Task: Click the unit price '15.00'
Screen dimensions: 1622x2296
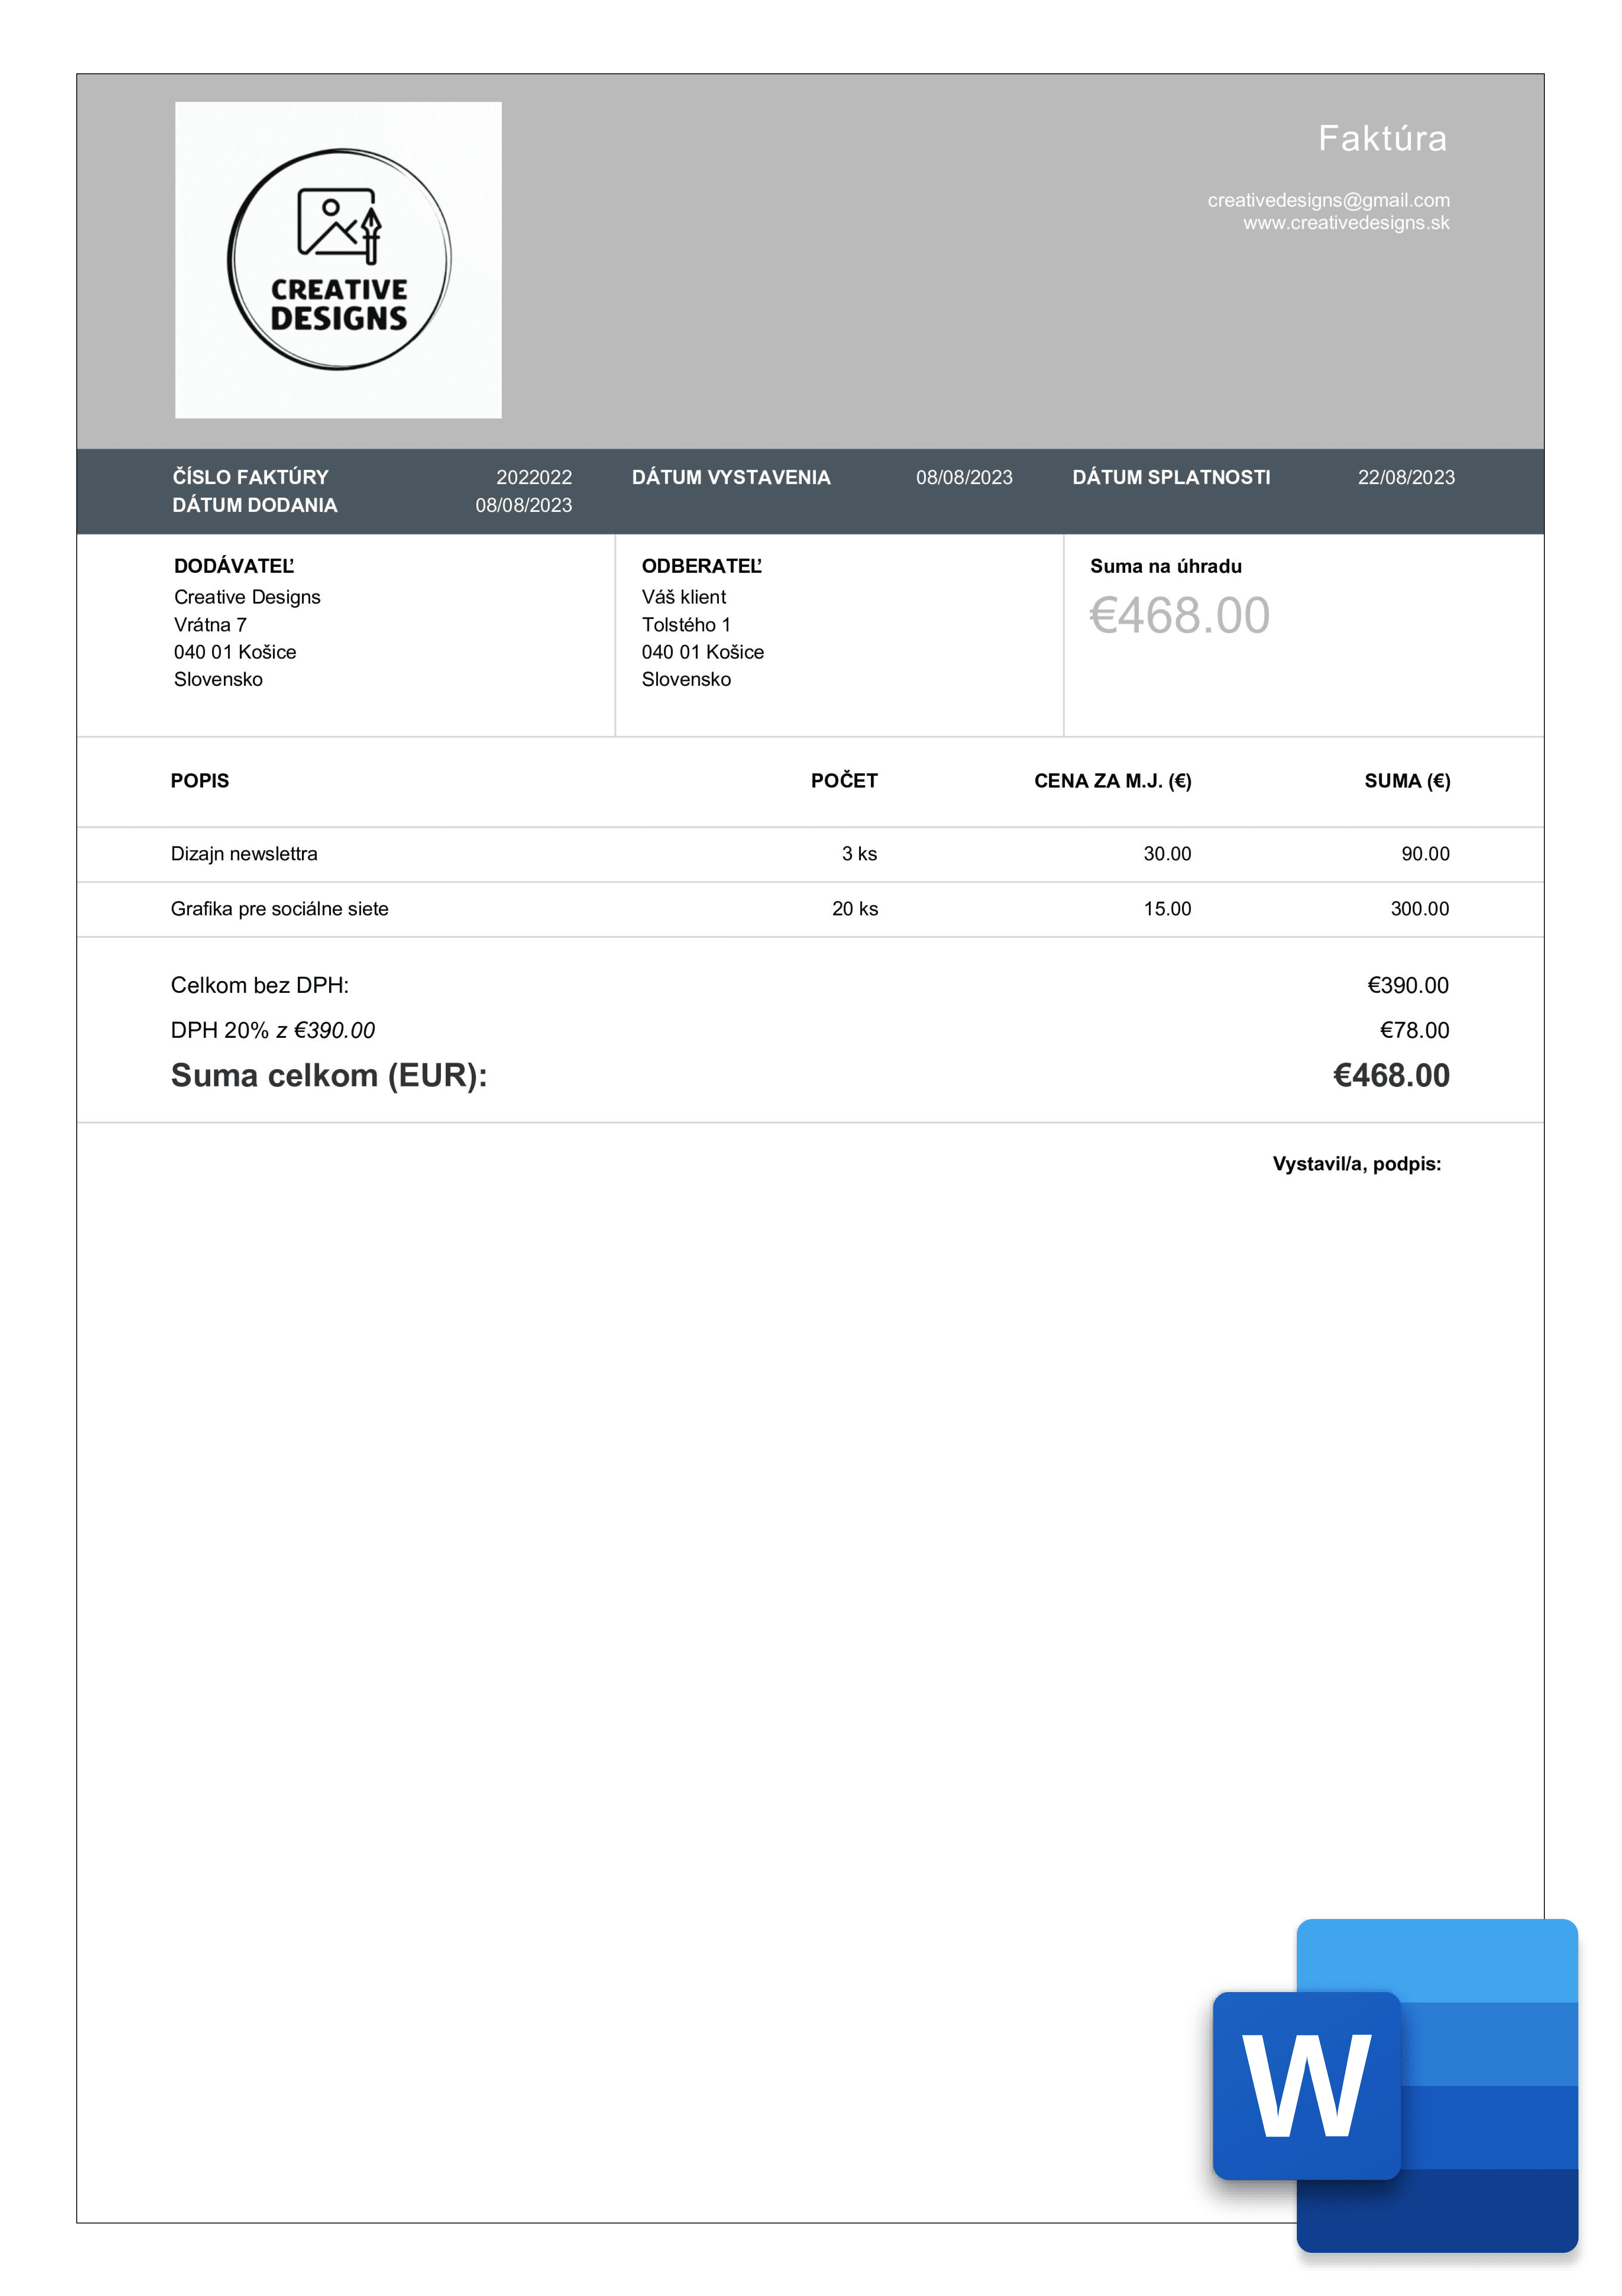Action: point(1167,909)
